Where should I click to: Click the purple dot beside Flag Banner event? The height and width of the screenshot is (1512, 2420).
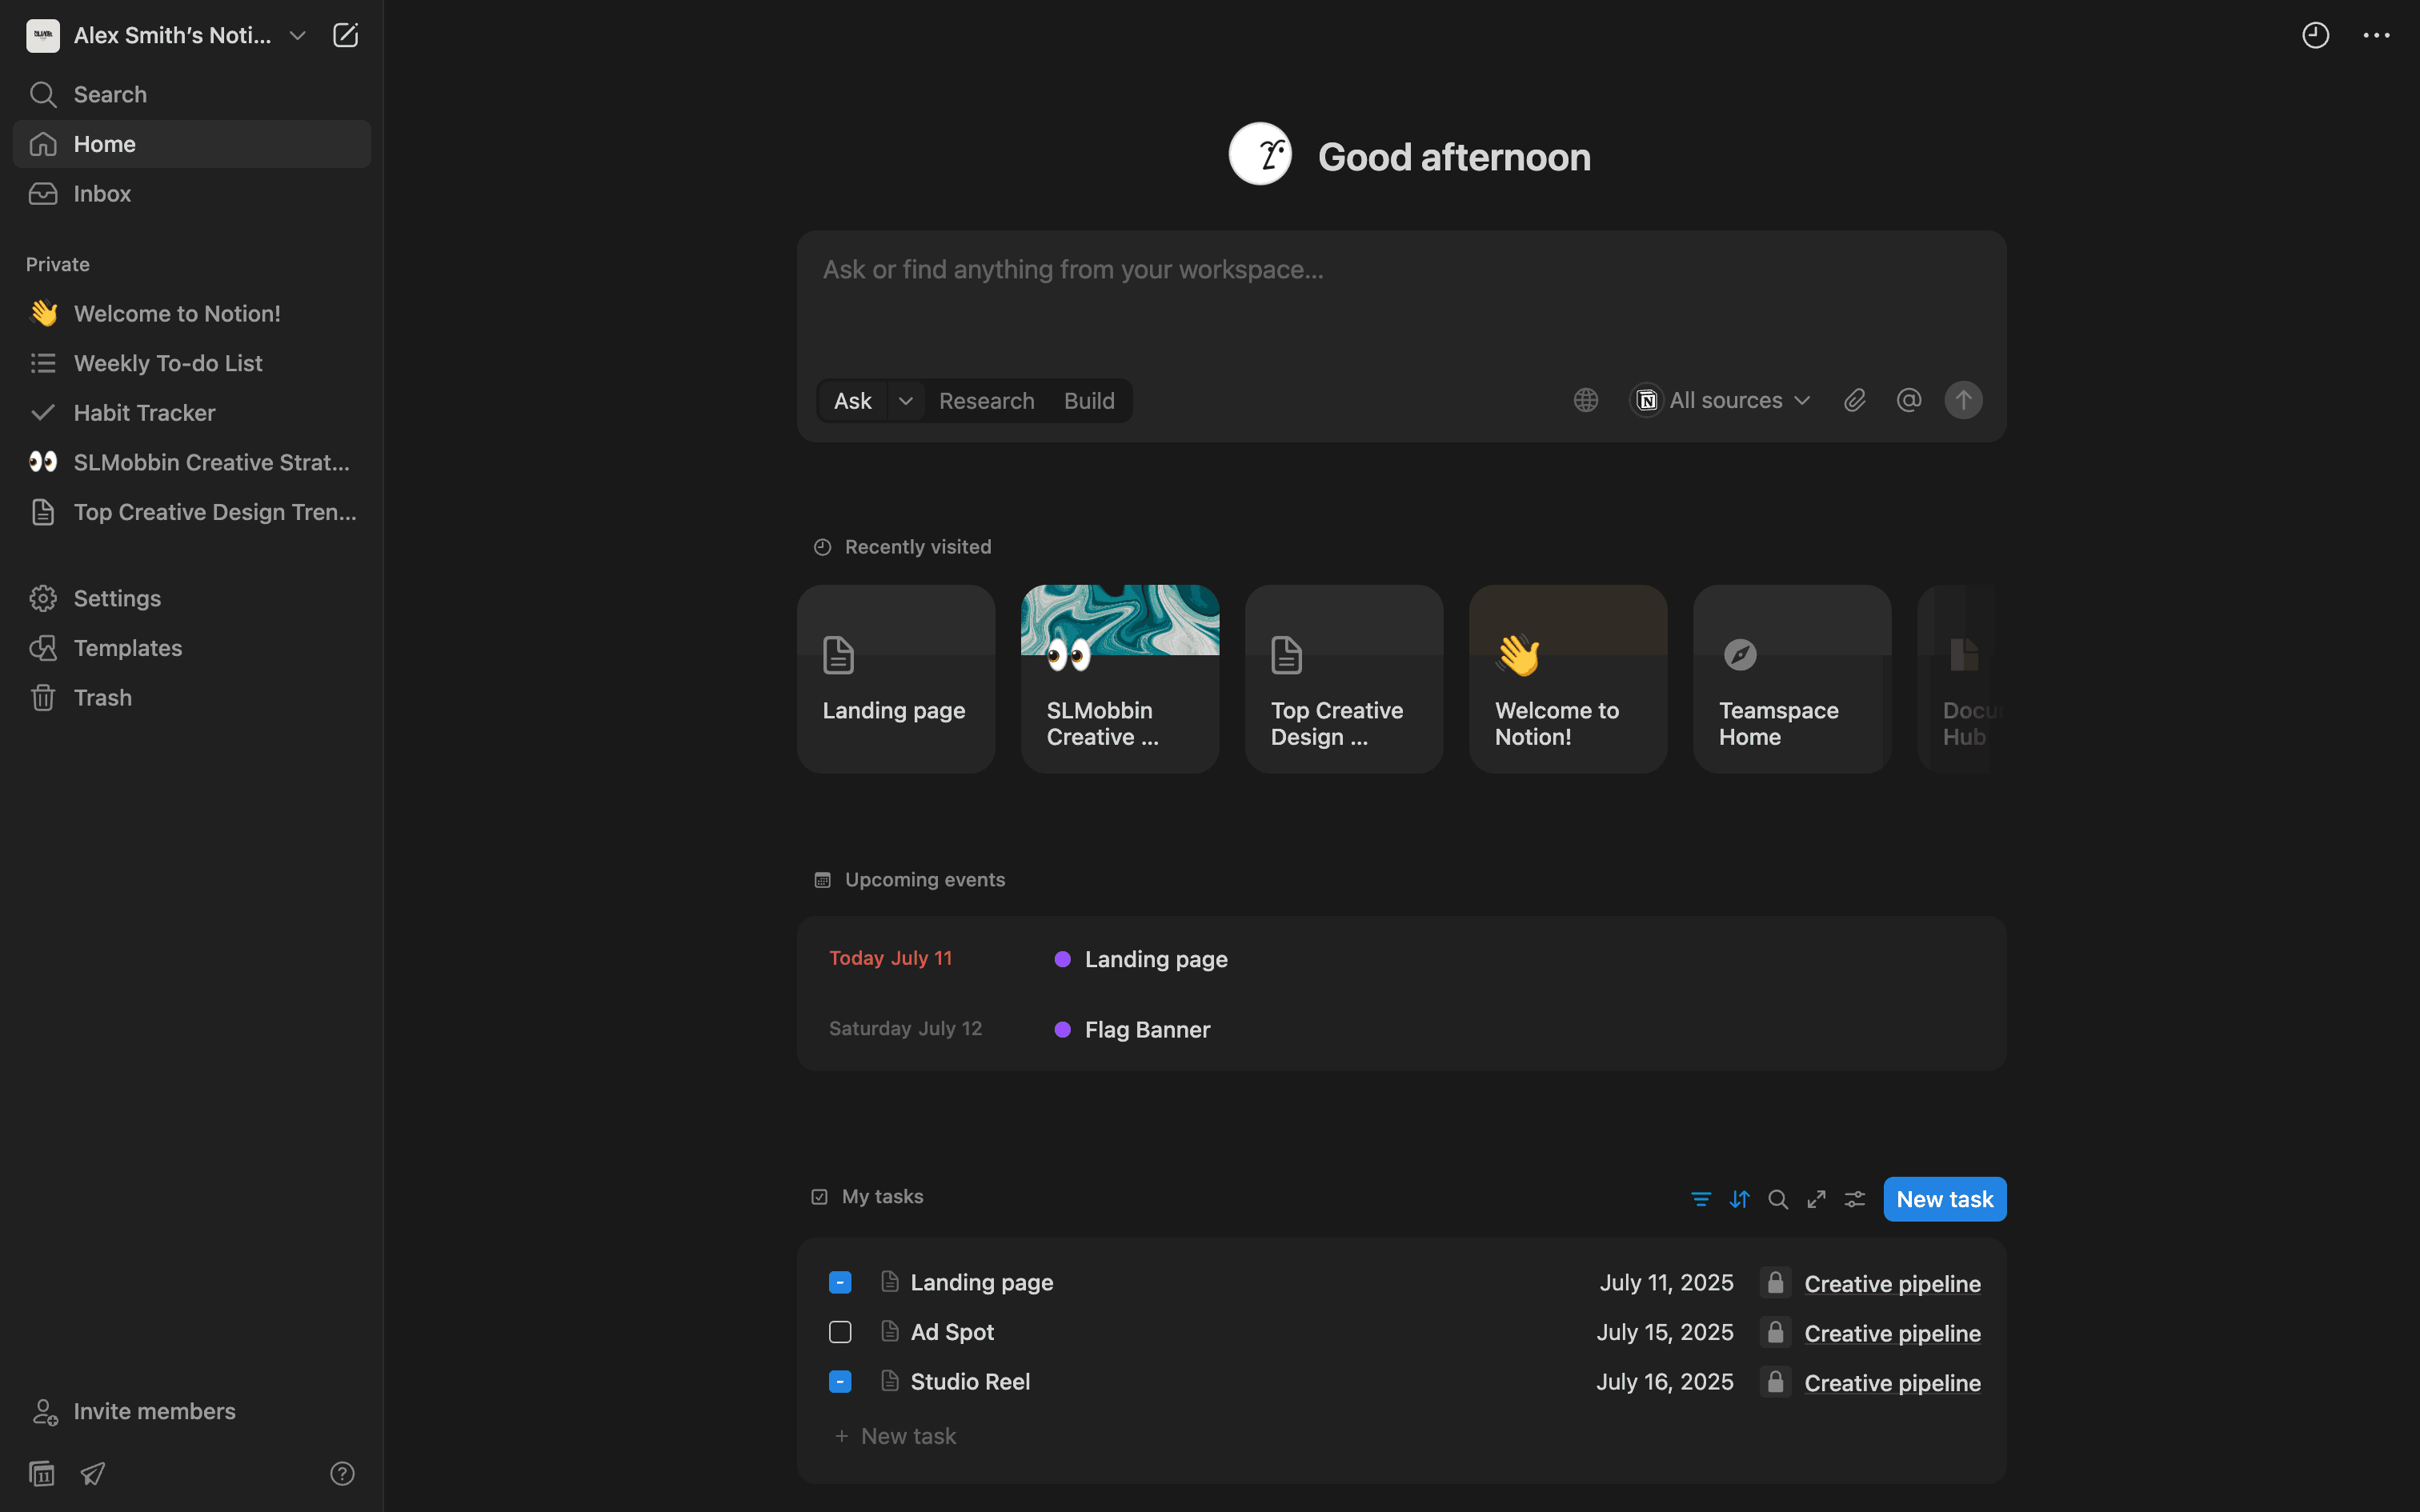pos(1062,1030)
